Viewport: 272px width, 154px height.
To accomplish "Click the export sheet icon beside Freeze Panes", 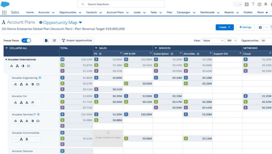I will tap(47, 41).
